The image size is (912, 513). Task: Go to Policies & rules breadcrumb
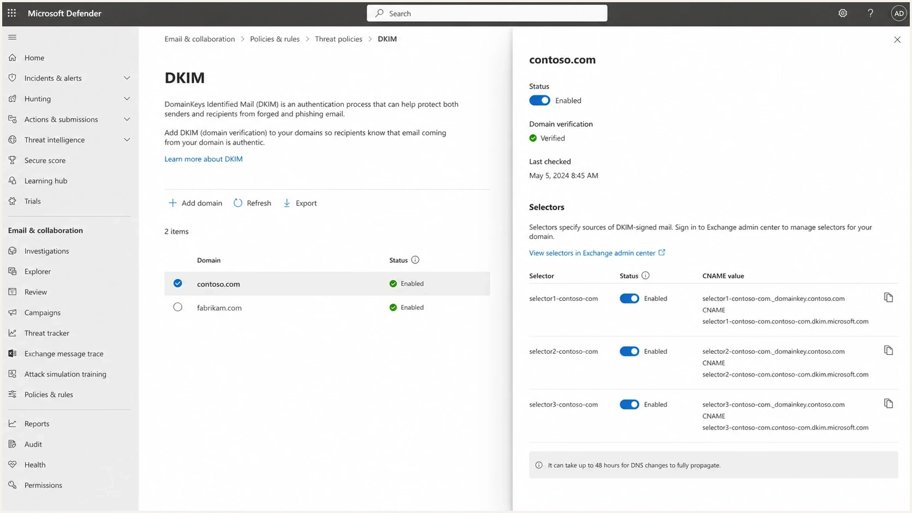(x=275, y=39)
